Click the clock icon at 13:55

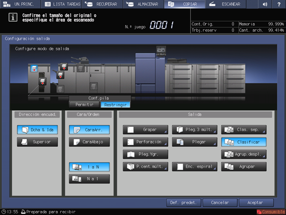coord(4,212)
